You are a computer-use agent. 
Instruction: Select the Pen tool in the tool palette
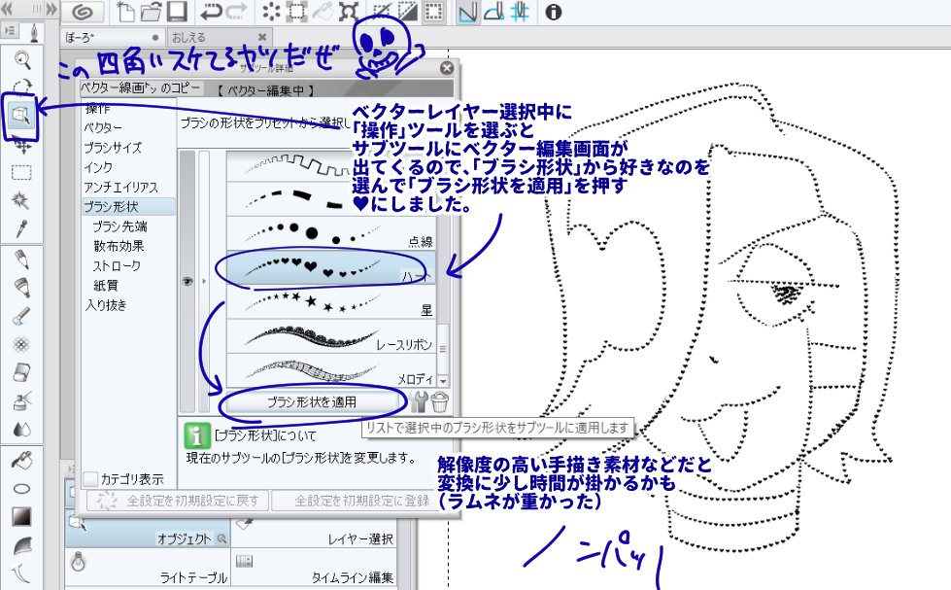[21, 260]
